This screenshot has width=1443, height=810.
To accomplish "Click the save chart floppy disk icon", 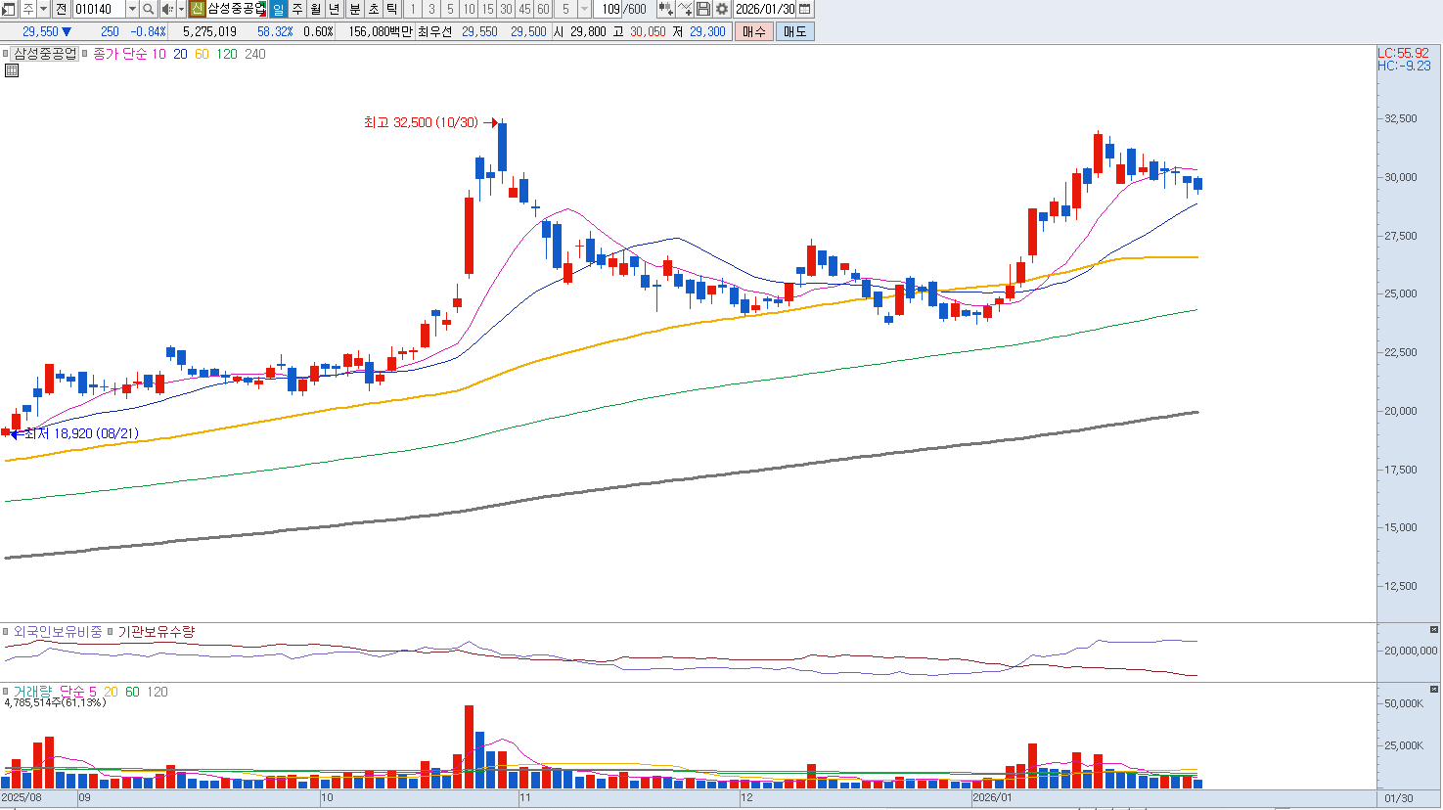I will click(x=703, y=9).
